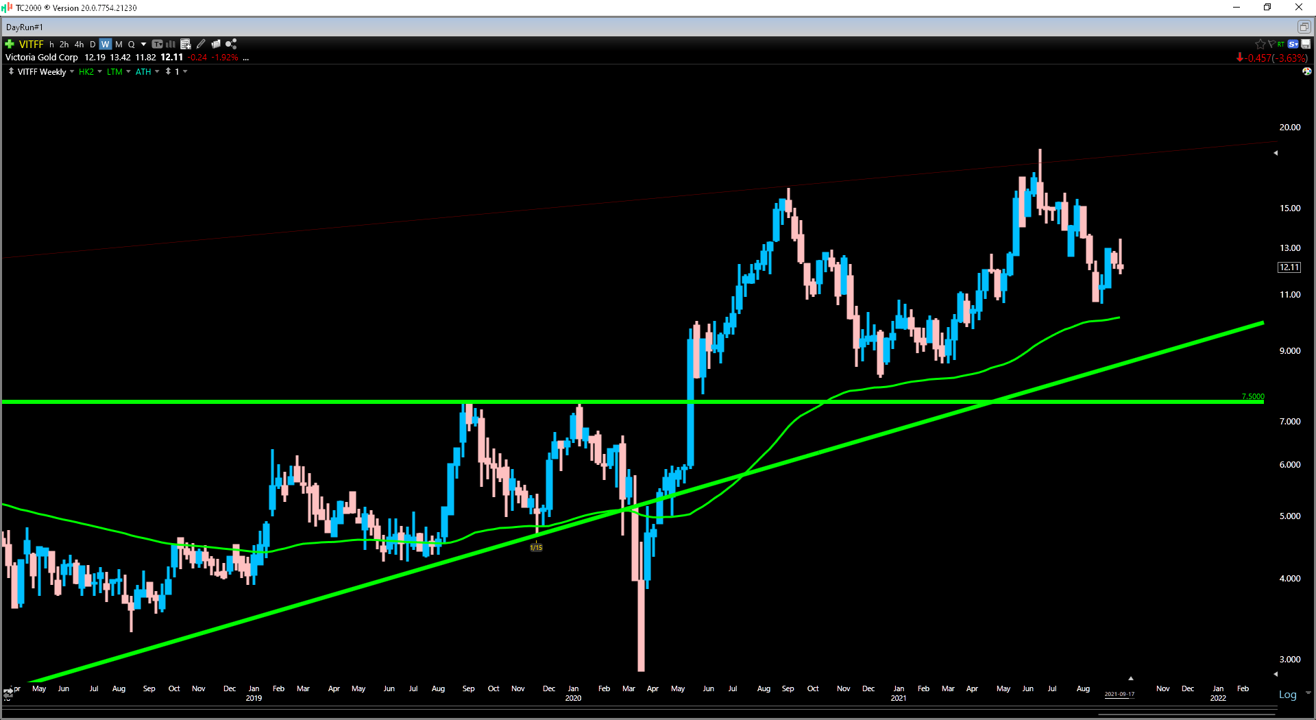Open the LTM indicator dropdown

pyautogui.click(x=128, y=71)
